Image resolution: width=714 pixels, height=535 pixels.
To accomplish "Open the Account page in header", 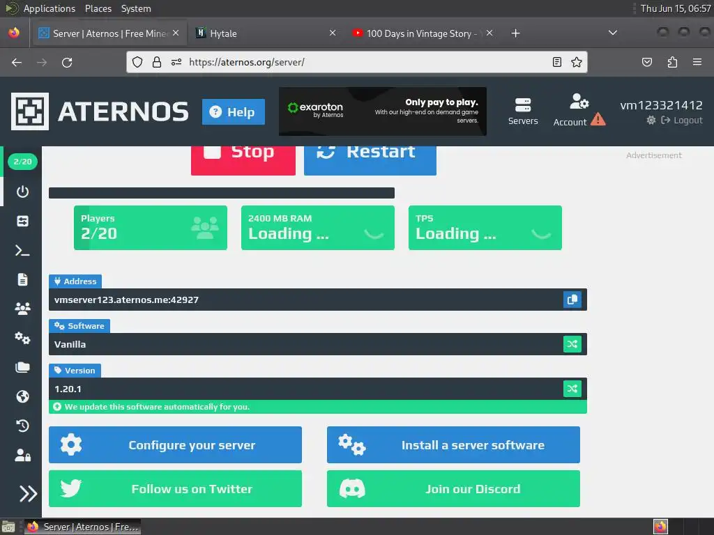I will (x=570, y=110).
